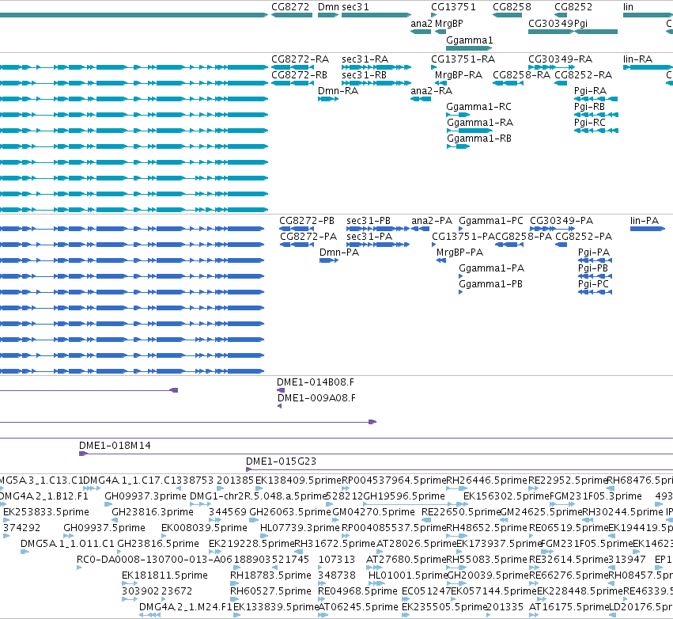The image size is (673, 619).
Task: Select transcript Dmn-RA
Action: (x=338, y=91)
